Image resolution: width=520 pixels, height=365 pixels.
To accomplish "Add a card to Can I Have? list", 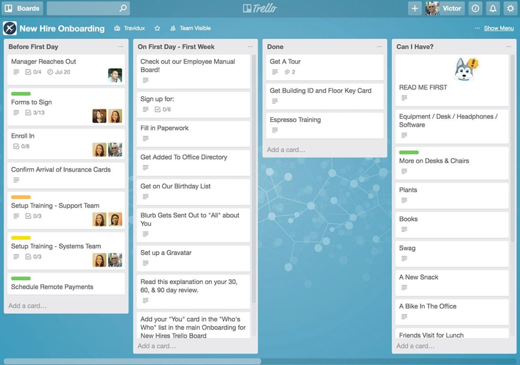I will [x=415, y=346].
